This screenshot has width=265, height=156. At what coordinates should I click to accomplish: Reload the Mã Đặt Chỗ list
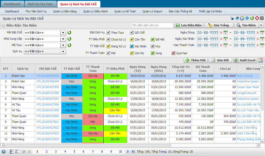69,33
